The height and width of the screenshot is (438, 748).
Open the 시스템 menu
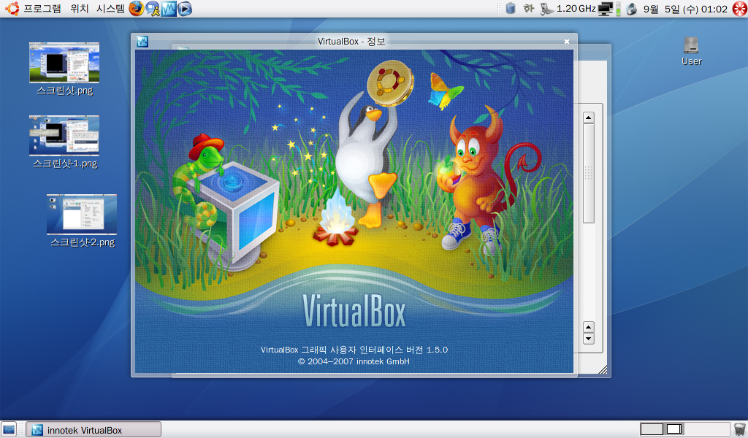pos(110,9)
